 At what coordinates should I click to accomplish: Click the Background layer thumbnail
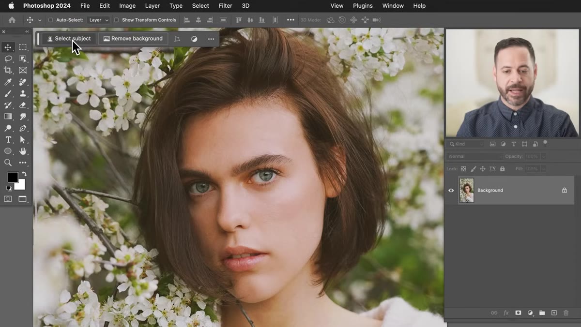tap(467, 190)
